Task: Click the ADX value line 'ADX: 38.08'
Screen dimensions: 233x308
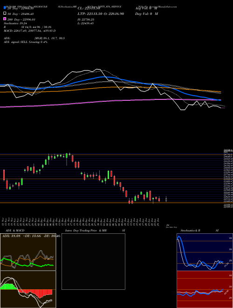Action: tap(11, 236)
